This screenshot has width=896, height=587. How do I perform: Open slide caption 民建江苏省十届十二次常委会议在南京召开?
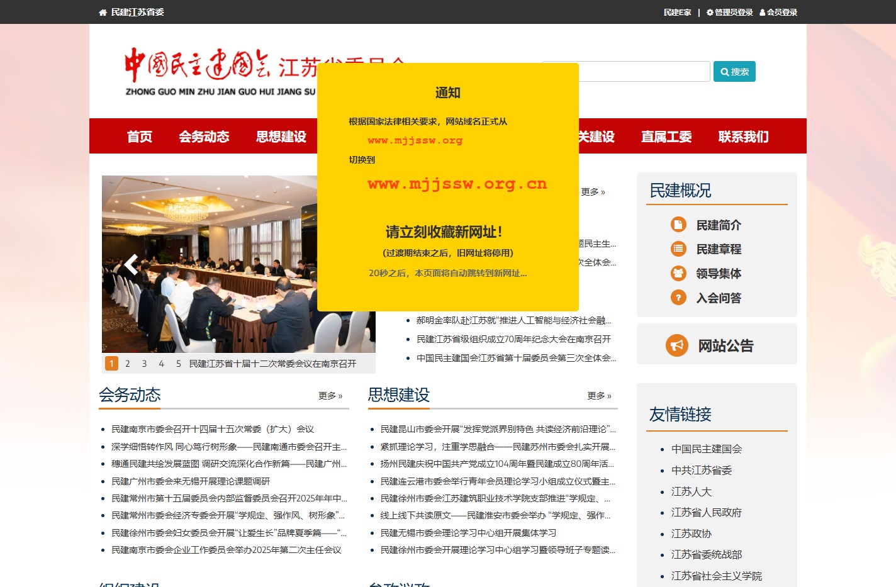click(x=272, y=364)
